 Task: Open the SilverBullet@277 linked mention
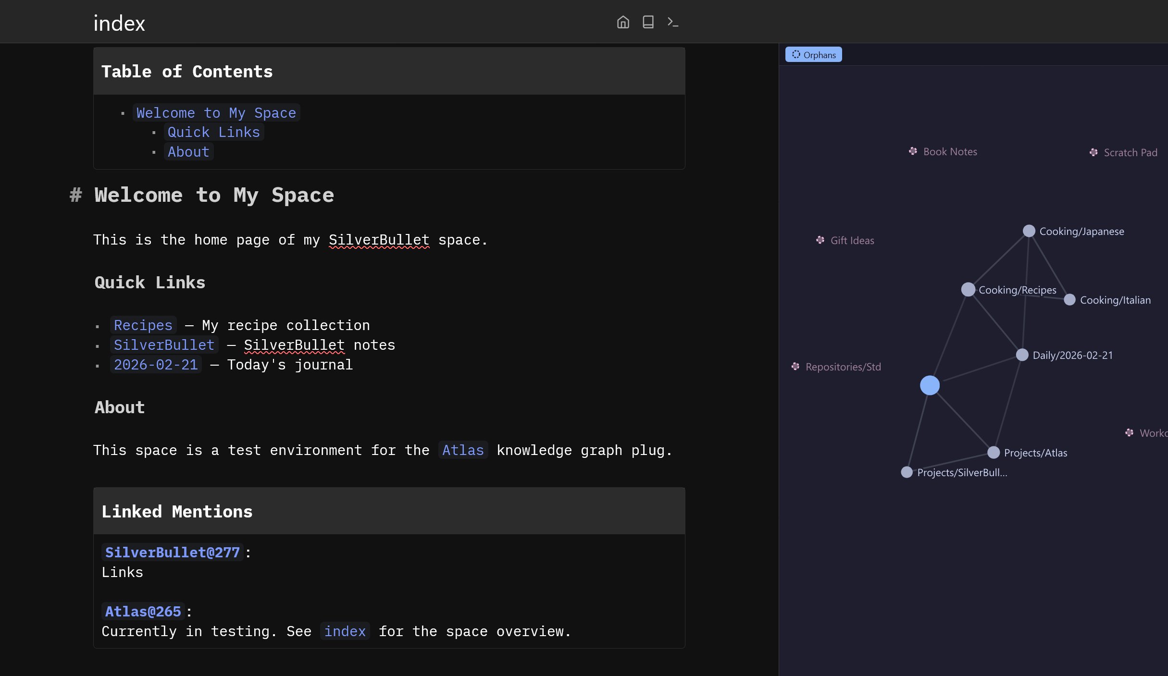172,552
